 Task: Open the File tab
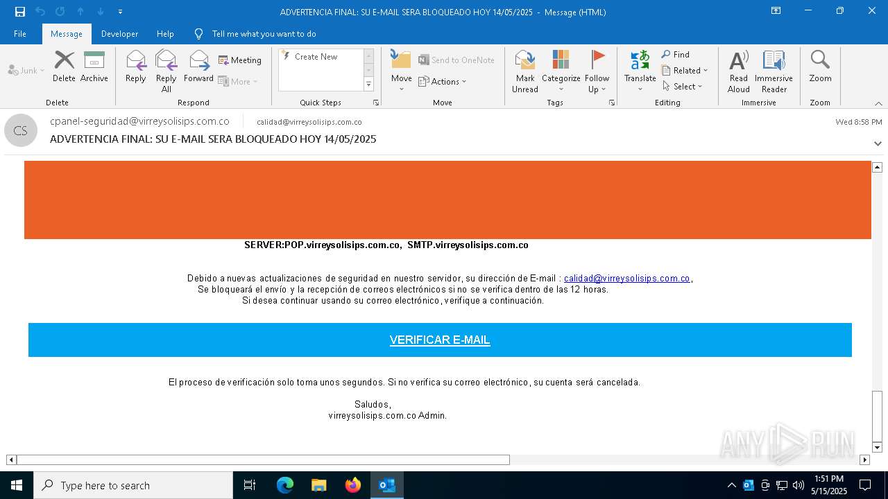click(x=20, y=34)
